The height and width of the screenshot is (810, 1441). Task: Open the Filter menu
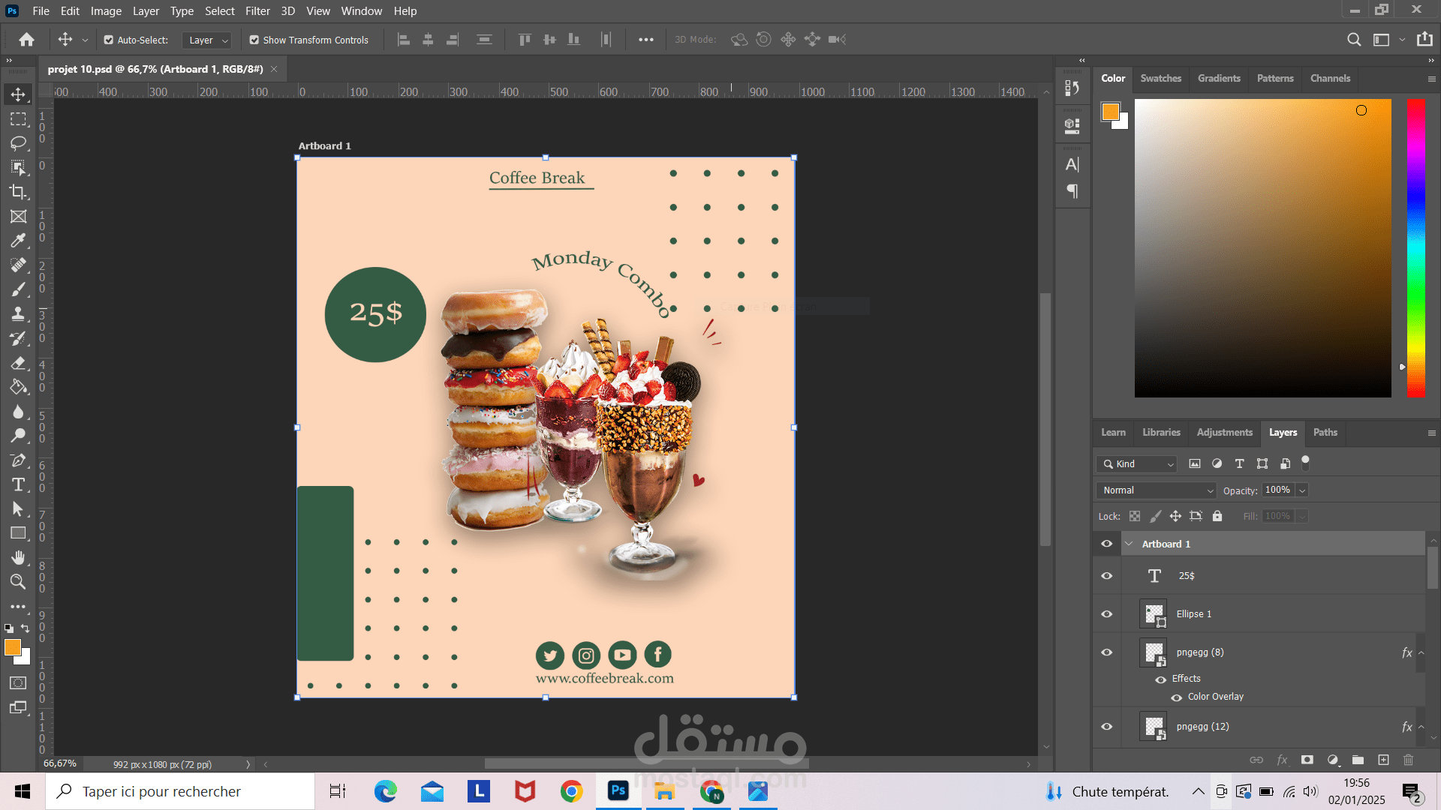click(257, 10)
